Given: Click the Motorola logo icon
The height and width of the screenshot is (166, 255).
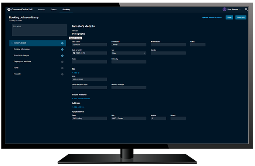Looking at the screenshot, I should (x=9, y=9).
